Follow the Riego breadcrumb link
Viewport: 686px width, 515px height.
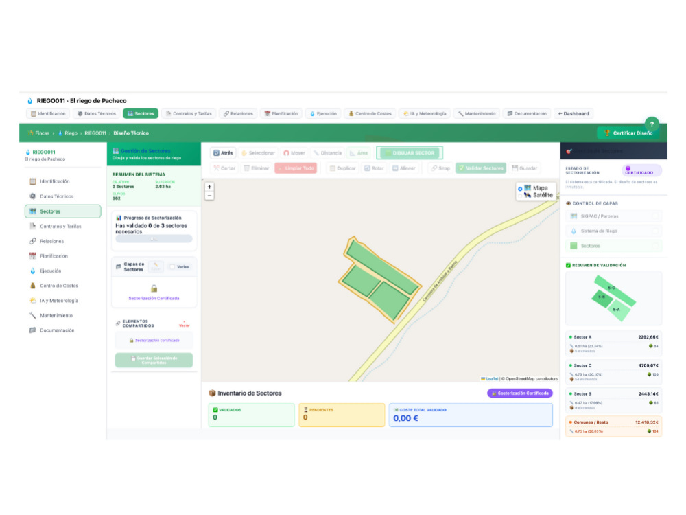(x=71, y=133)
